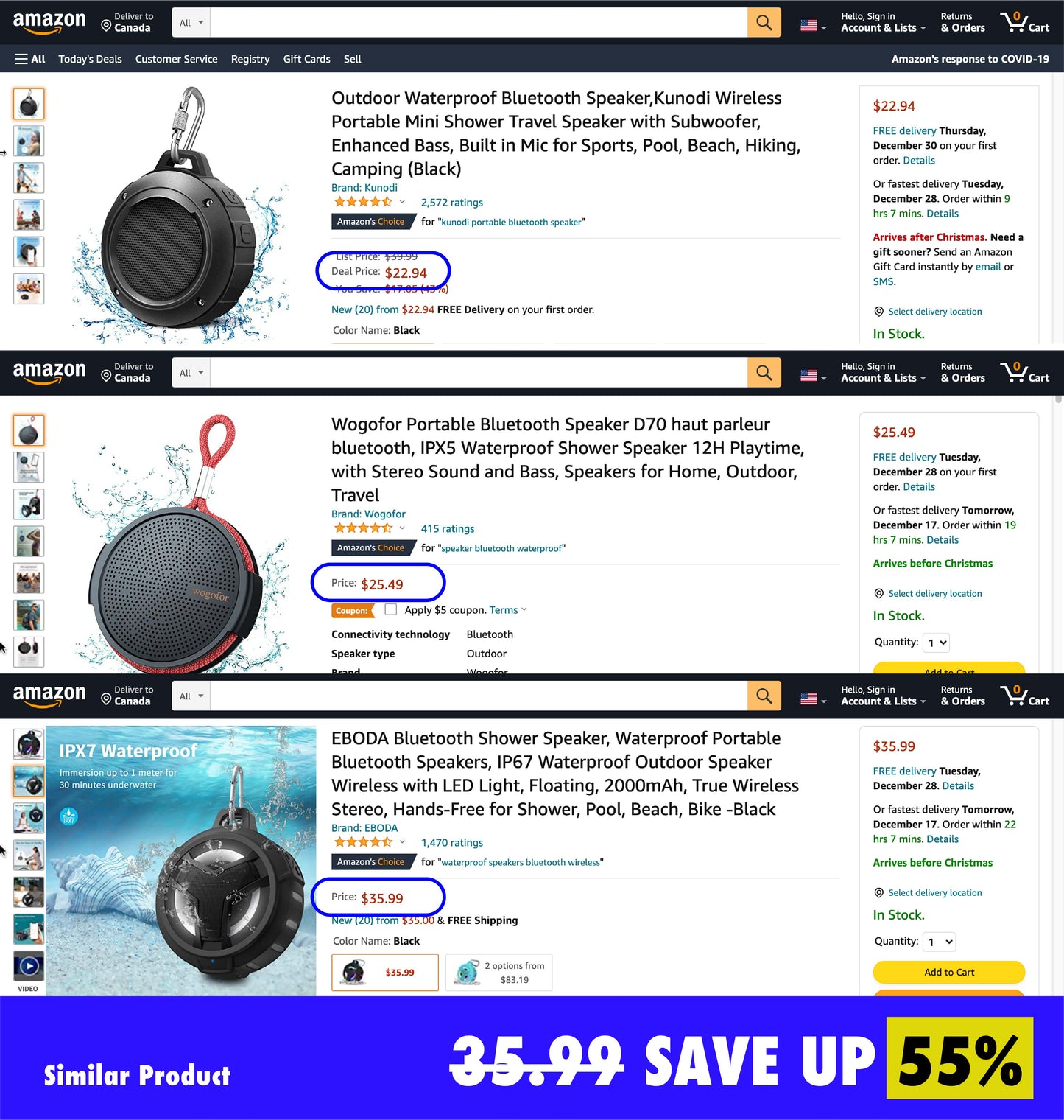Open the hamburger All menu icon
Image resolution: width=1064 pixels, height=1120 pixels.
[29, 59]
